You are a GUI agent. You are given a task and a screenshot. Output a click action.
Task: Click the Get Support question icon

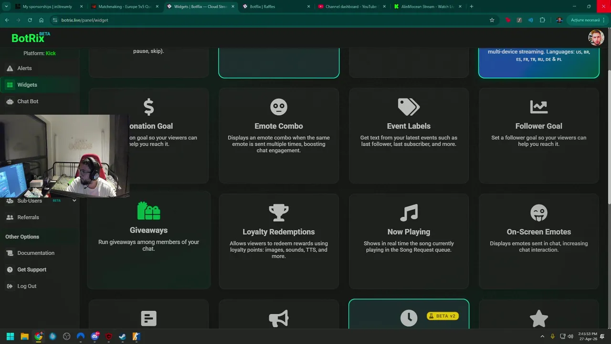click(x=10, y=269)
